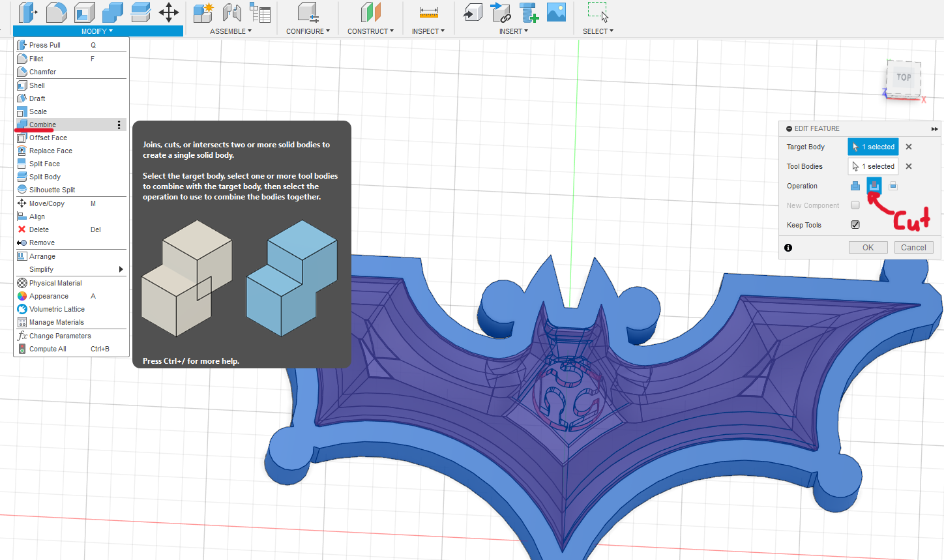Choose Silhouette Split from the menu
944x560 pixels.
point(71,190)
